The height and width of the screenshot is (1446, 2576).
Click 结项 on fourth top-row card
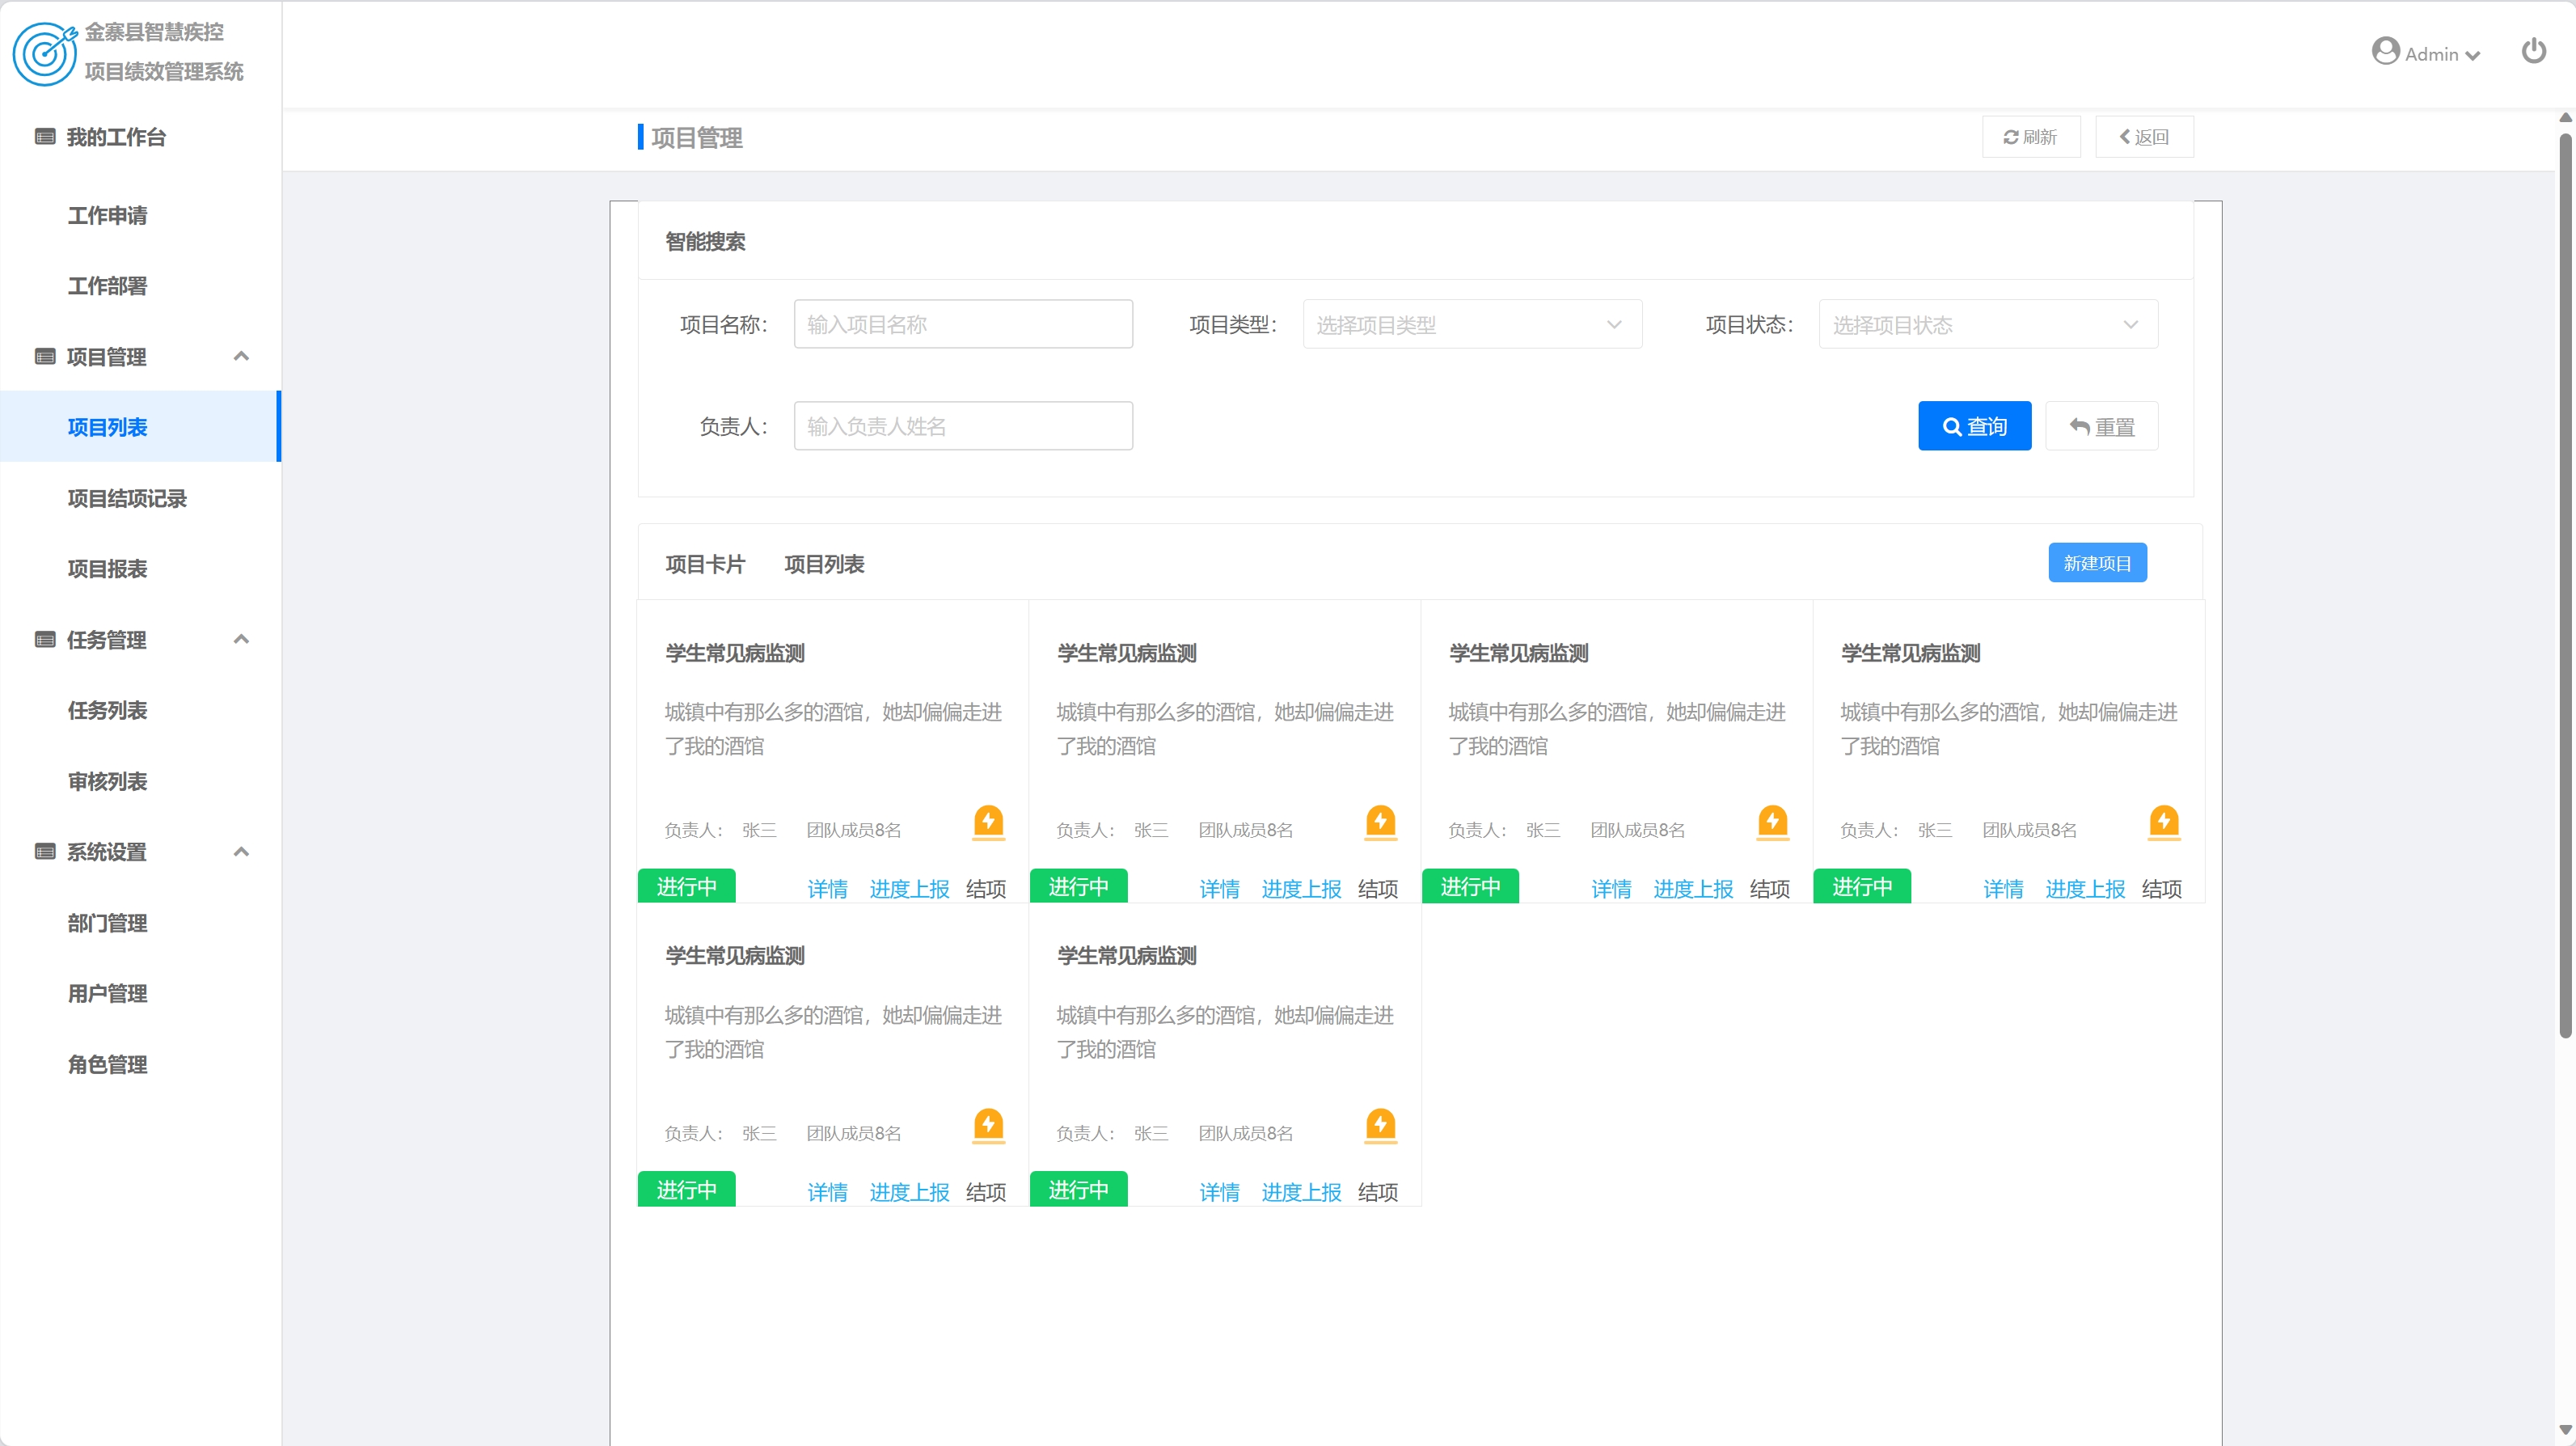pyautogui.click(x=2162, y=889)
